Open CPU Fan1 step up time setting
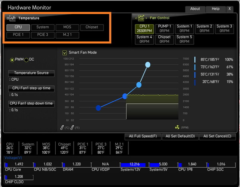The image size is (240, 187). 31,89
